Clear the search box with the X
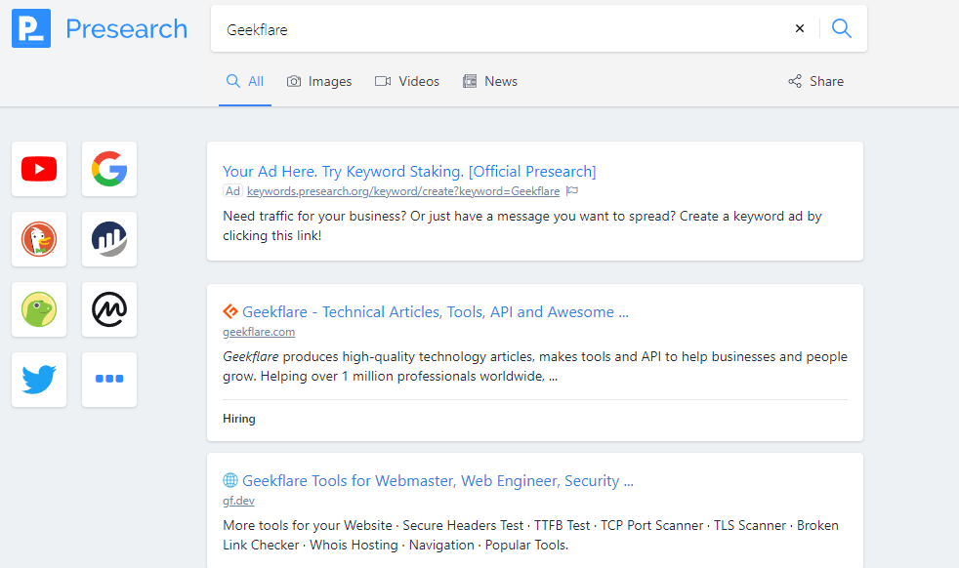 pyautogui.click(x=800, y=28)
